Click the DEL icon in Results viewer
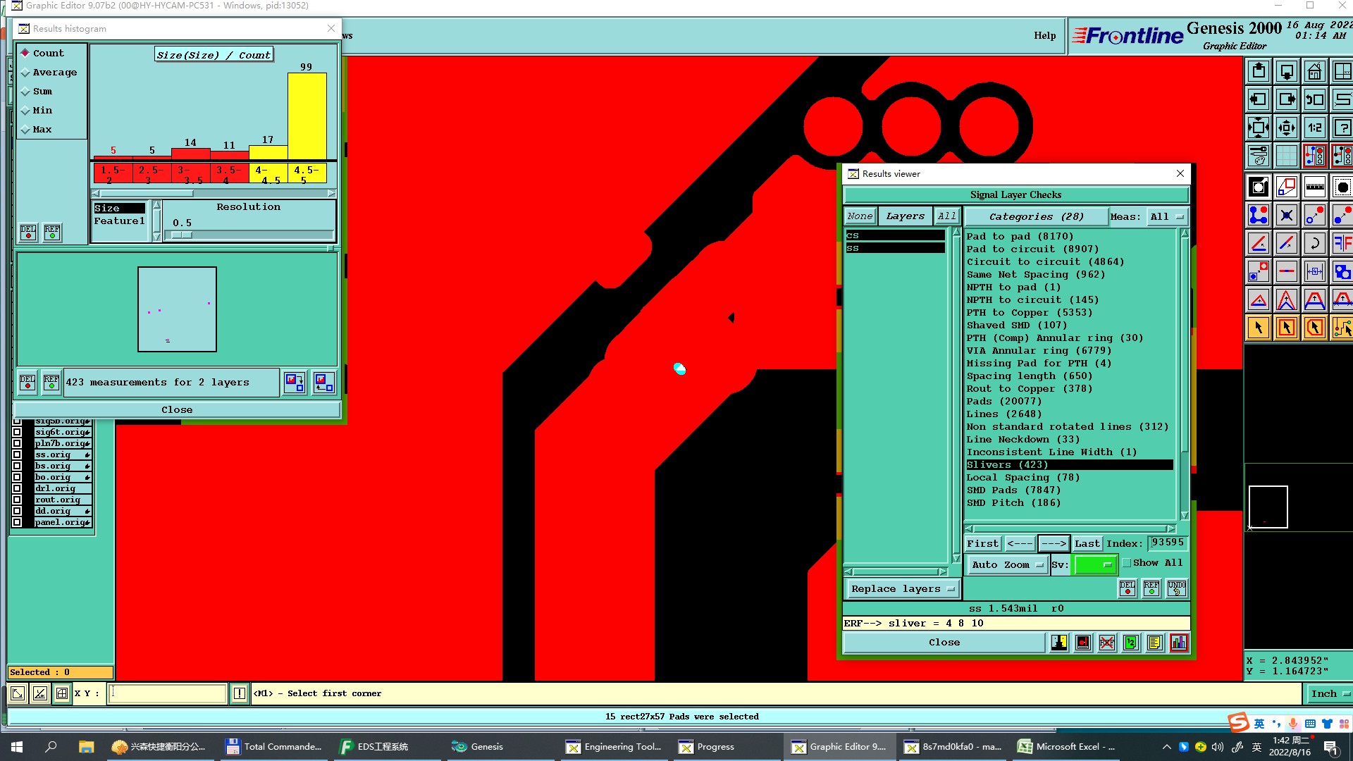This screenshot has width=1353, height=761. click(x=1127, y=588)
